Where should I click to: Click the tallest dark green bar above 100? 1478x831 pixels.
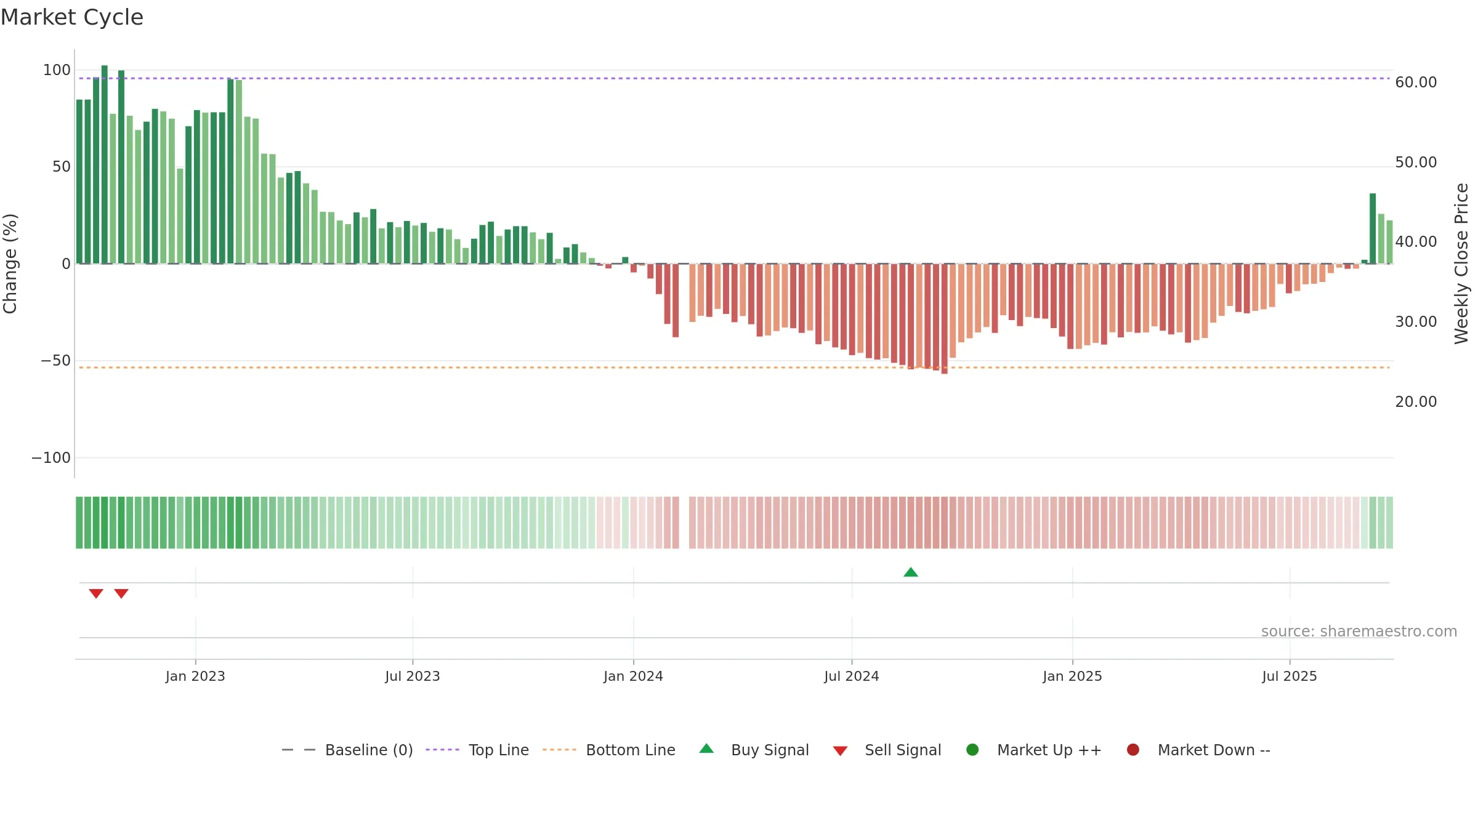pyautogui.click(x=105, y=164)
